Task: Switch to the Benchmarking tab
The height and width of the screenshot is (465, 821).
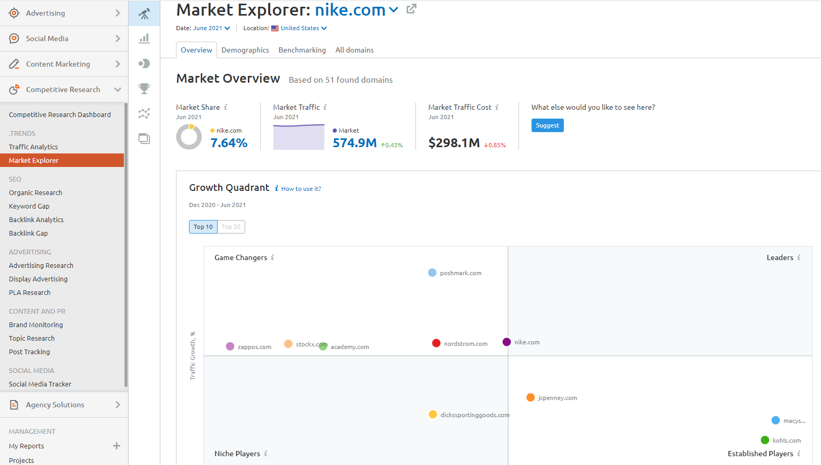Action: click(302, 50)
